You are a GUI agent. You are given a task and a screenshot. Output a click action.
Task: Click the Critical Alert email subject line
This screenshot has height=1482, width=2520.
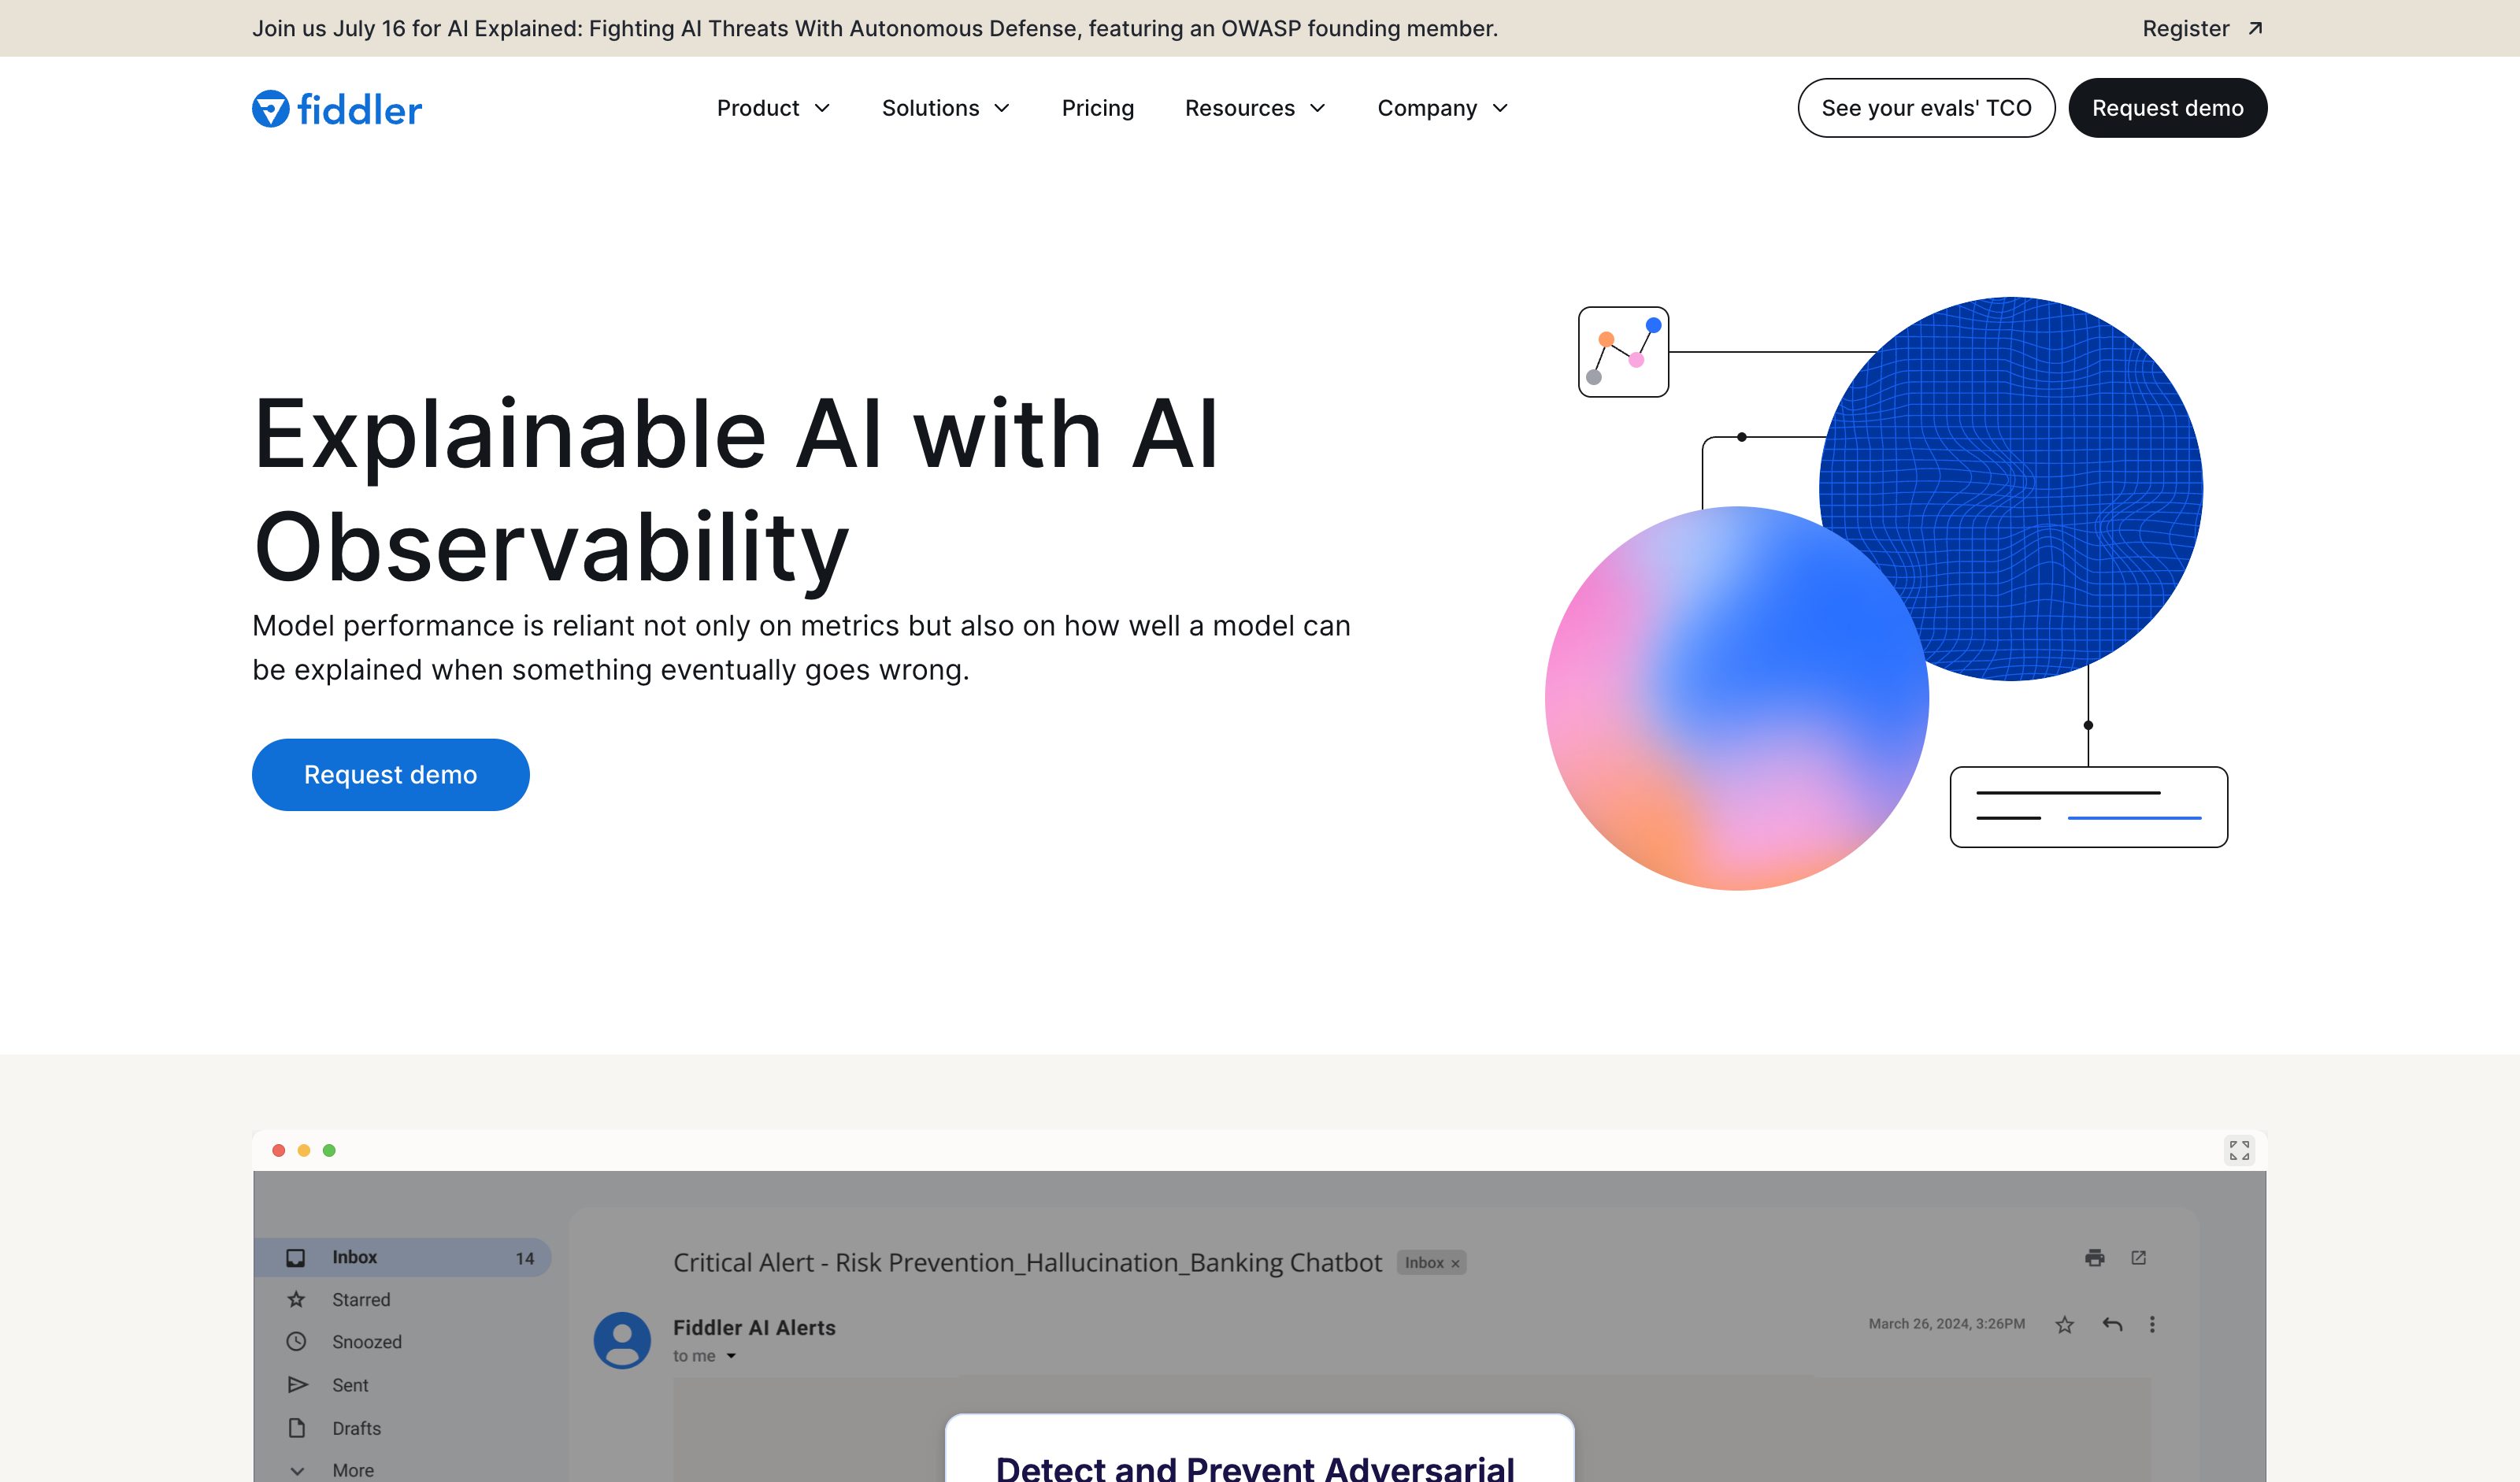(x=1027, y=1262)
